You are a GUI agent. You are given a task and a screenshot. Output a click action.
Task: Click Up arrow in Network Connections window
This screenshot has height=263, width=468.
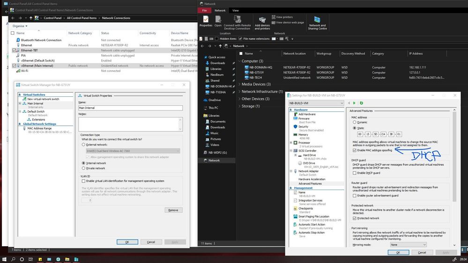coord(31,18)
